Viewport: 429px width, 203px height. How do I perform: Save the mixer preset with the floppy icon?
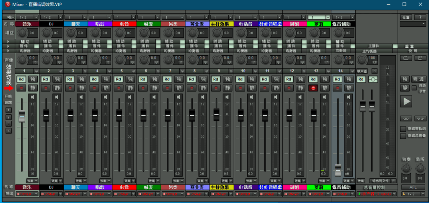click(x=420, y=58)
